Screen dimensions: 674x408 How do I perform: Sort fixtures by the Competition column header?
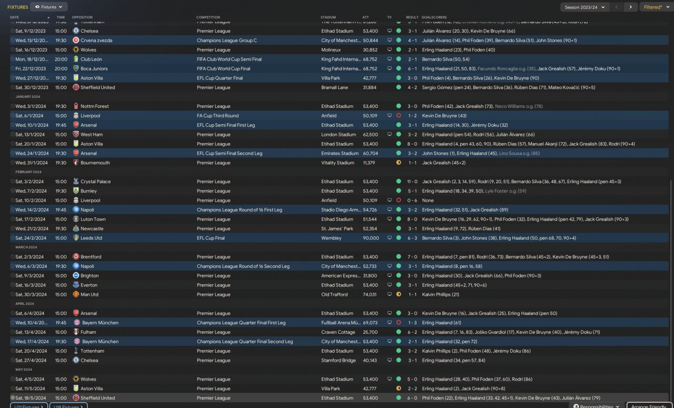[209, 17]
